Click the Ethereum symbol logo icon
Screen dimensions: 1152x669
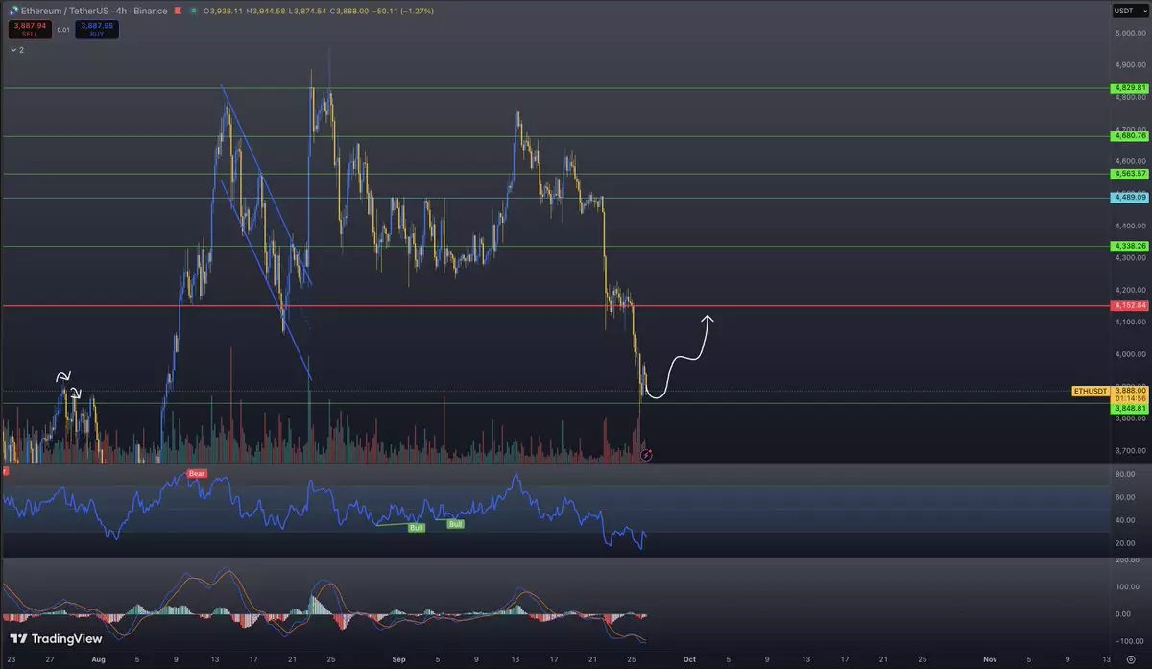9,11
